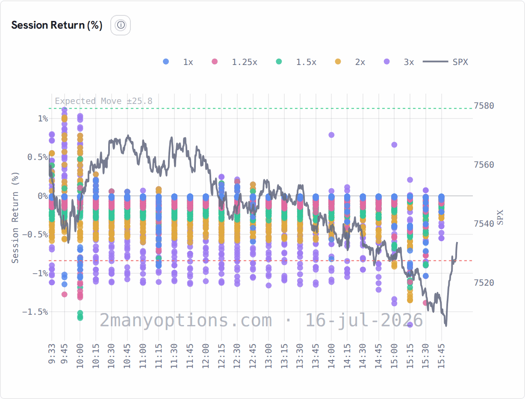Click the 9:33 time axis label
The width and height of the screenshot is (525, 399).
[x=52, y=354]
